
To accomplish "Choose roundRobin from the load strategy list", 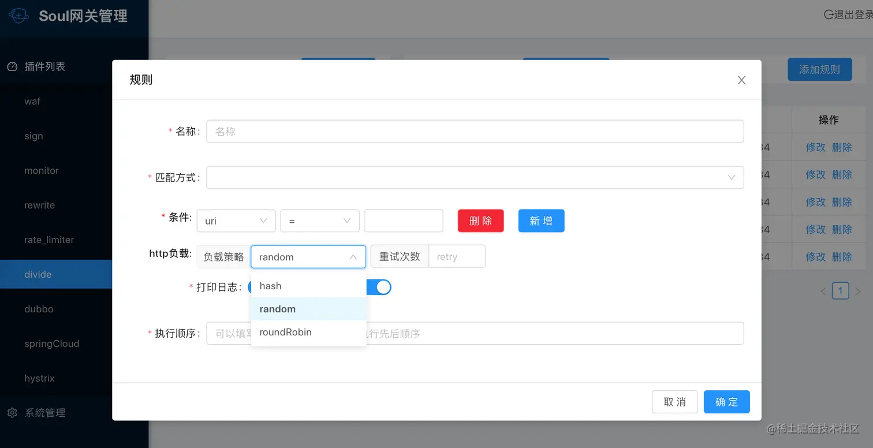I will 308,332.
